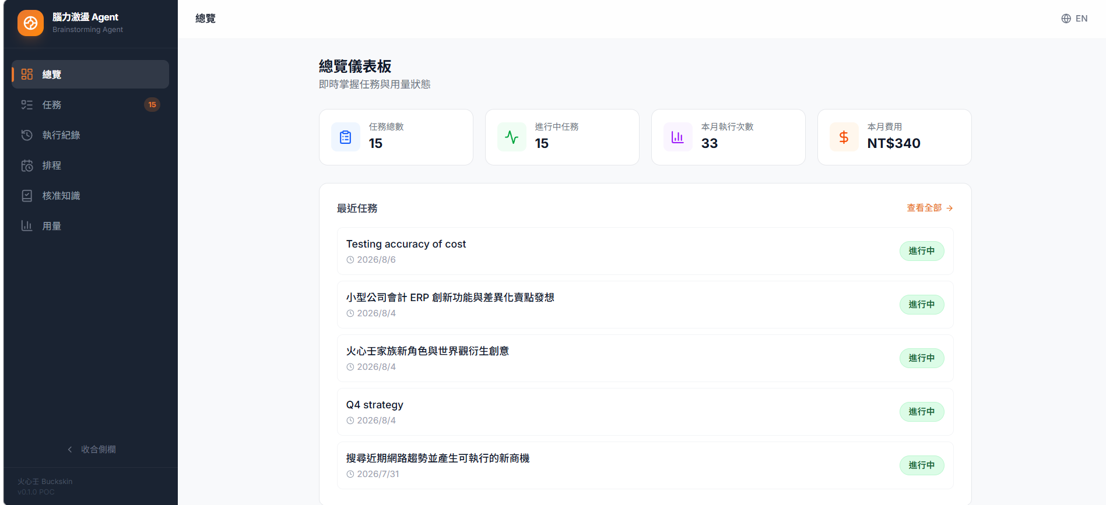Open the 小型公司會計 ERP task row
Viewport: 1106px width, 505px height.
point(645,305)
